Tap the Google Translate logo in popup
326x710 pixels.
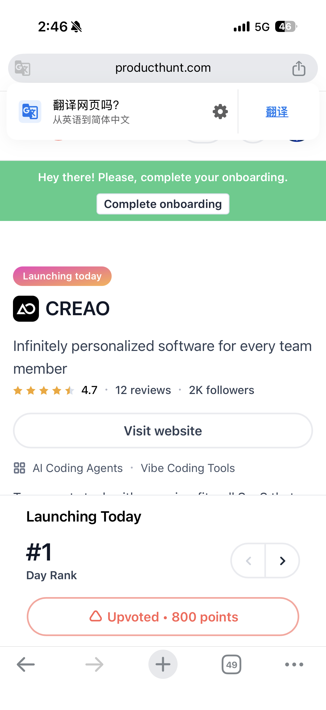tap(30, 112)
